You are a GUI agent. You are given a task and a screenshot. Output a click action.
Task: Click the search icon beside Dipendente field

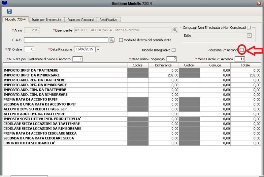coord(175,30)
